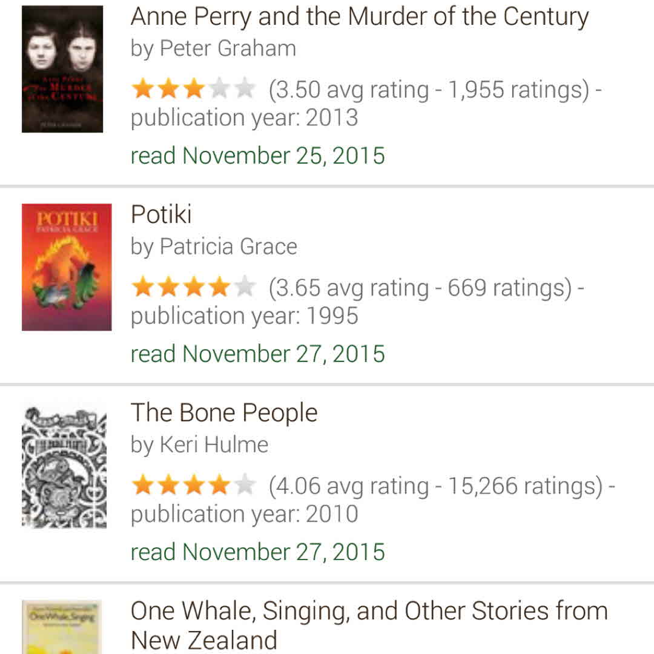Image resolution: width=654 pixels, height=654 pixels.
Task: Click the 669 ratings text for Potiki
Action: pos(509,288)
